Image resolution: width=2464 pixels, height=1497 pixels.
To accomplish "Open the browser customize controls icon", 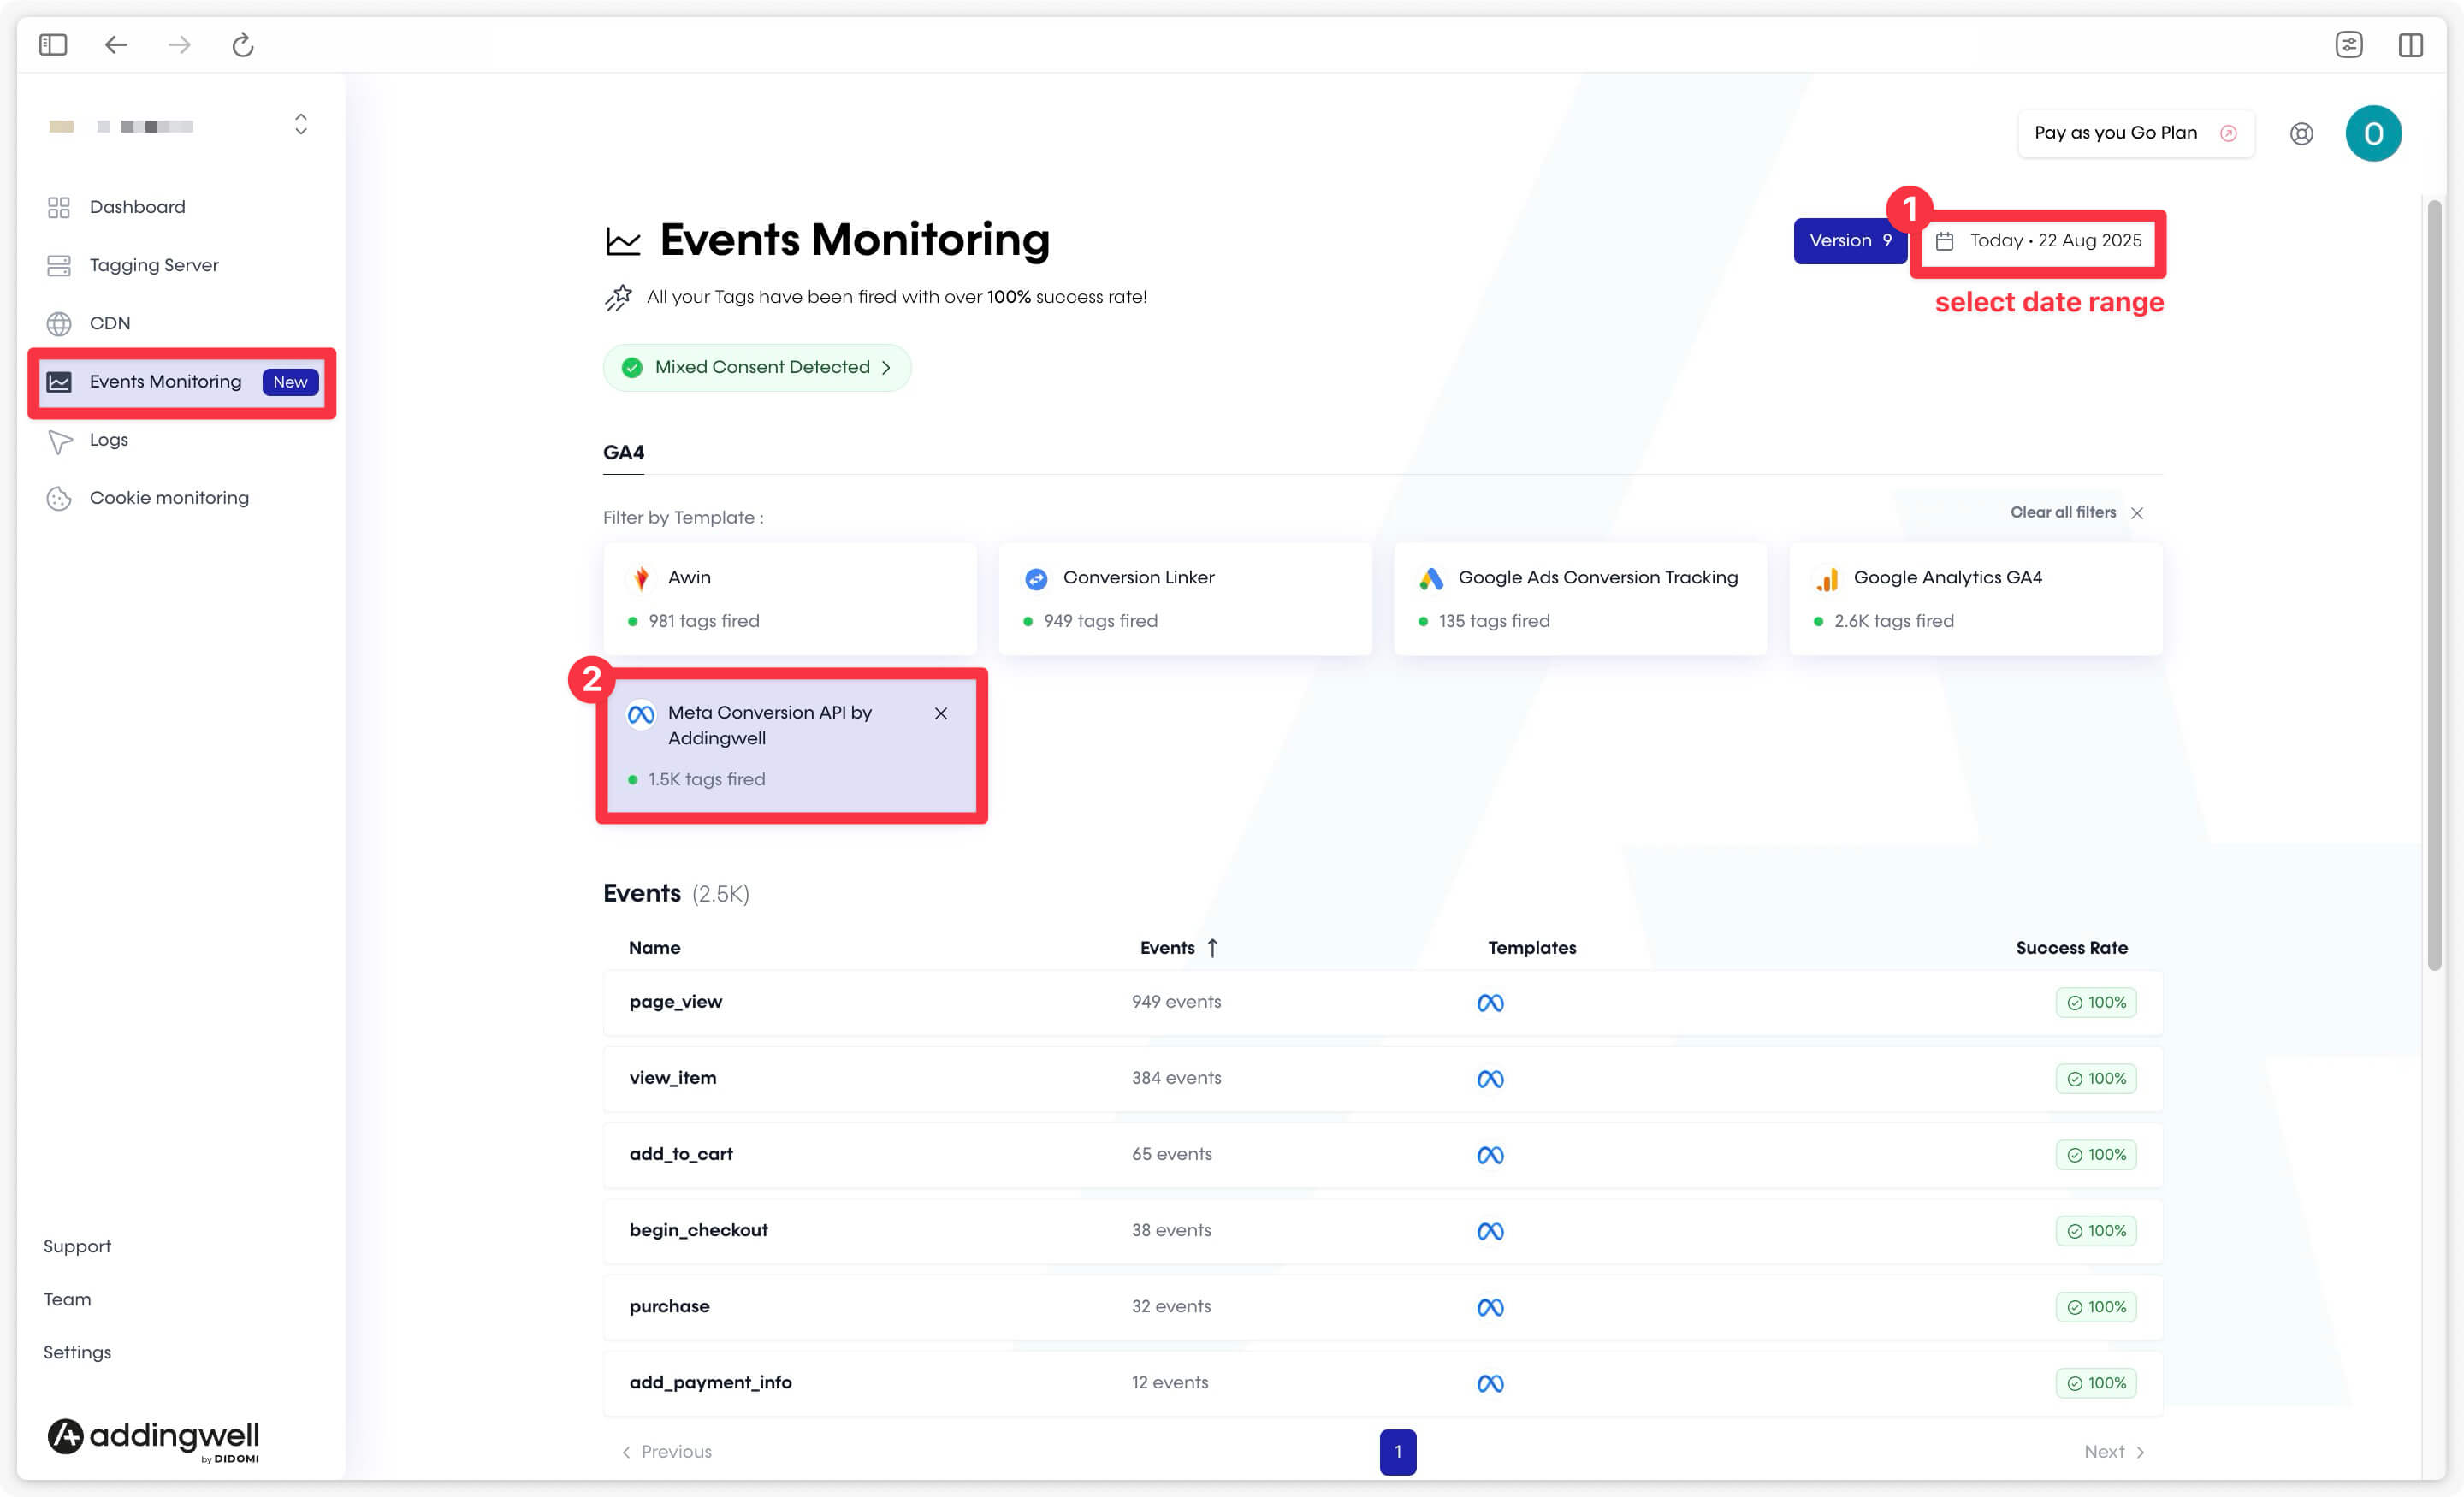I will click(x=2349, y=44).
